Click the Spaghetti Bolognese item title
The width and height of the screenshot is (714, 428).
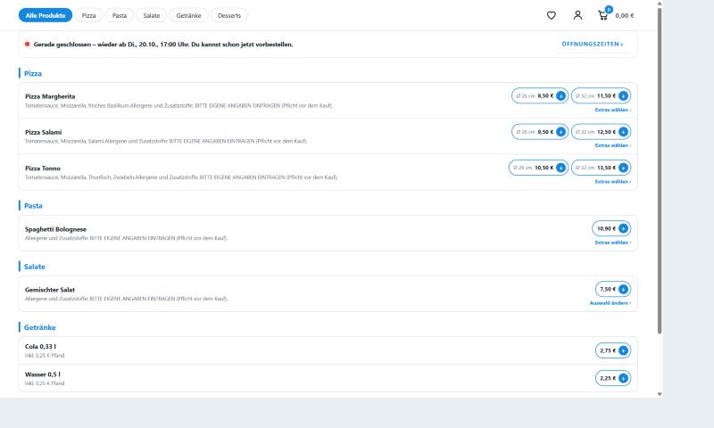click(x=55, y=229)
